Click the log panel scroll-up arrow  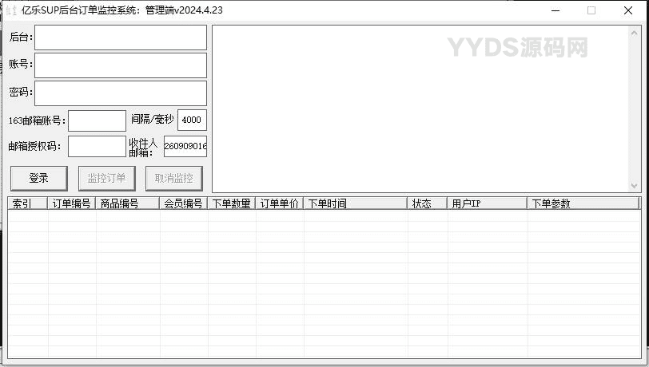[634, 33]
